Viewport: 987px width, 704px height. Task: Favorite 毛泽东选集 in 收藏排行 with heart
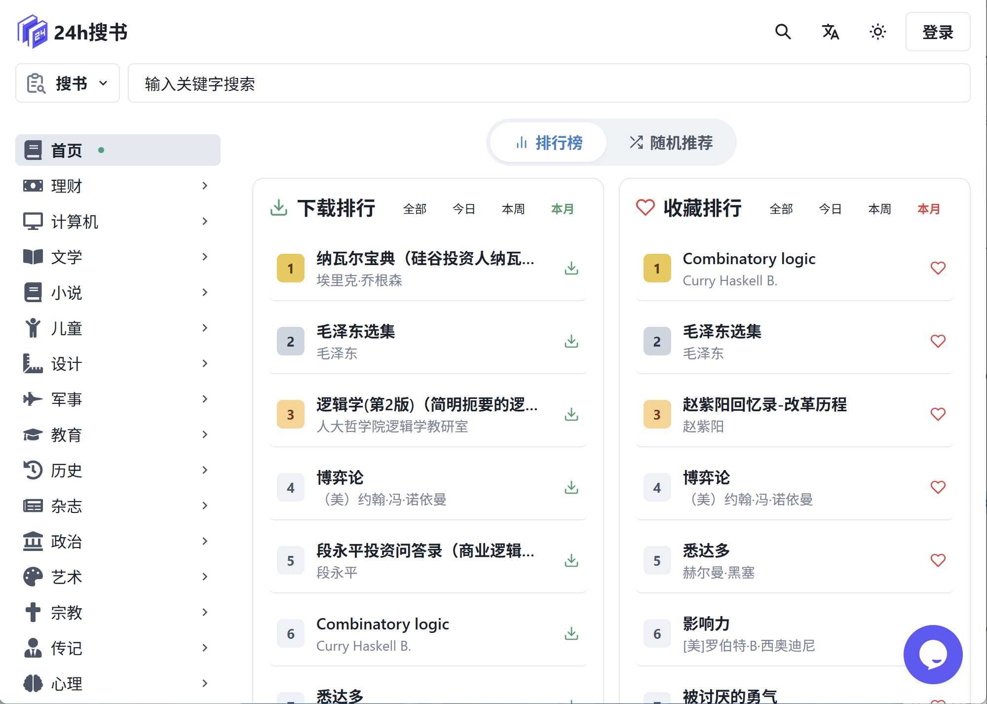tap(938, 341)
